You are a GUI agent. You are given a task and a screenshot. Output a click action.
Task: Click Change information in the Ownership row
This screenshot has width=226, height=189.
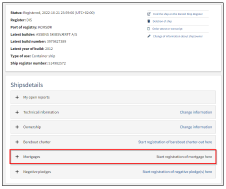[196, 127]
